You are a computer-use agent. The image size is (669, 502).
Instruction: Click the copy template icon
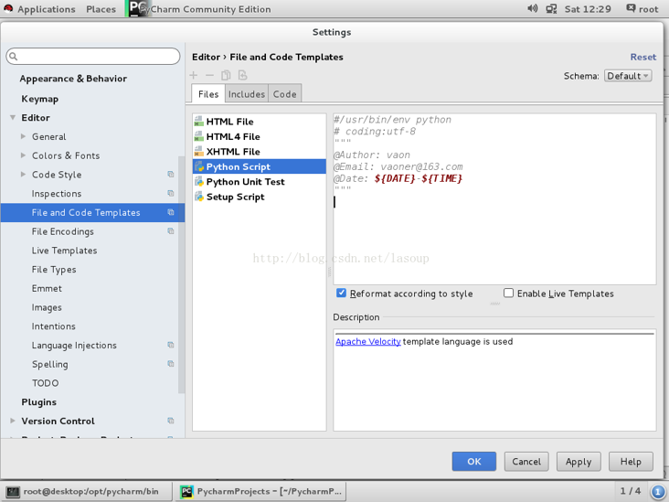click(x=226, y=76)
